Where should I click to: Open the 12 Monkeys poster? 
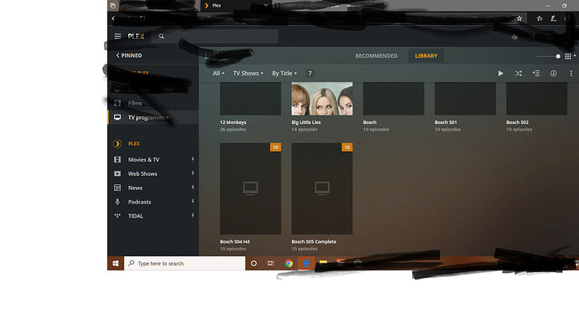pos(250,98)
